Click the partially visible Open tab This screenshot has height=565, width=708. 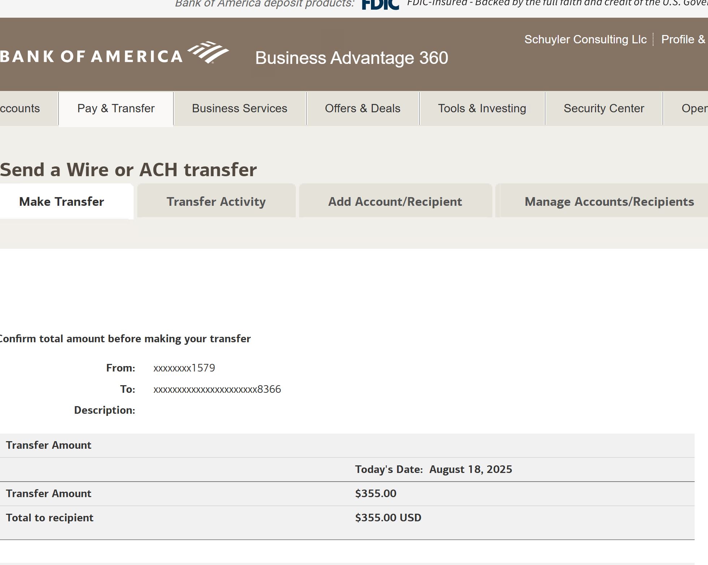694,108
